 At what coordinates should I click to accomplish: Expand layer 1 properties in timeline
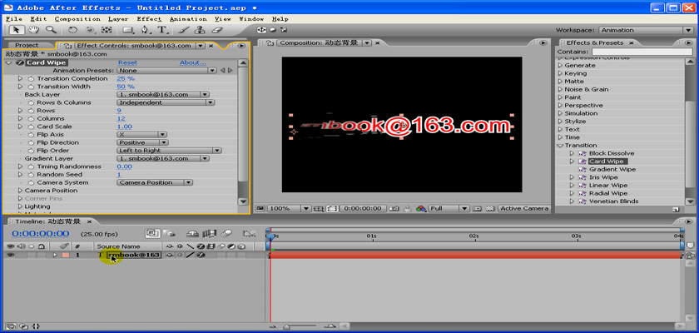55,255
